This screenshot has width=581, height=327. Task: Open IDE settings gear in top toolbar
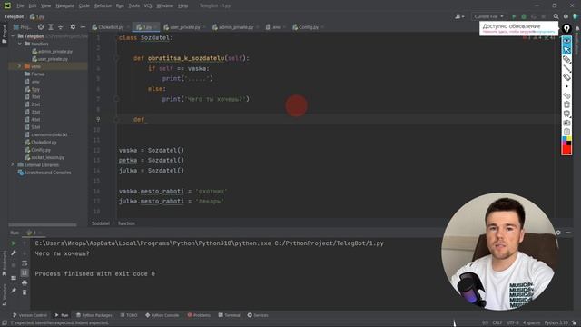[x=566, y=16]
